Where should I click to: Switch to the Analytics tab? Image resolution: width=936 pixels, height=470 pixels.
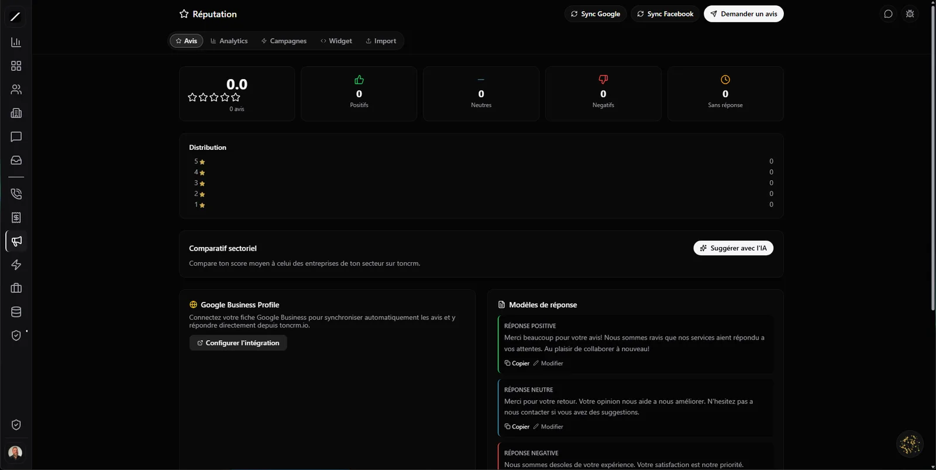pos(229,41)
